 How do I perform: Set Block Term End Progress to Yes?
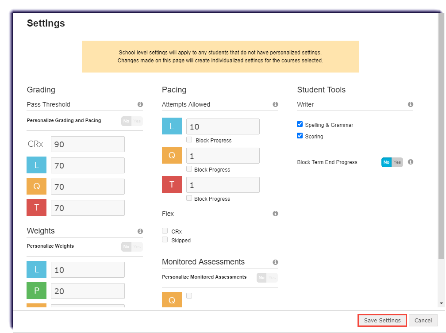coord(397,162)
